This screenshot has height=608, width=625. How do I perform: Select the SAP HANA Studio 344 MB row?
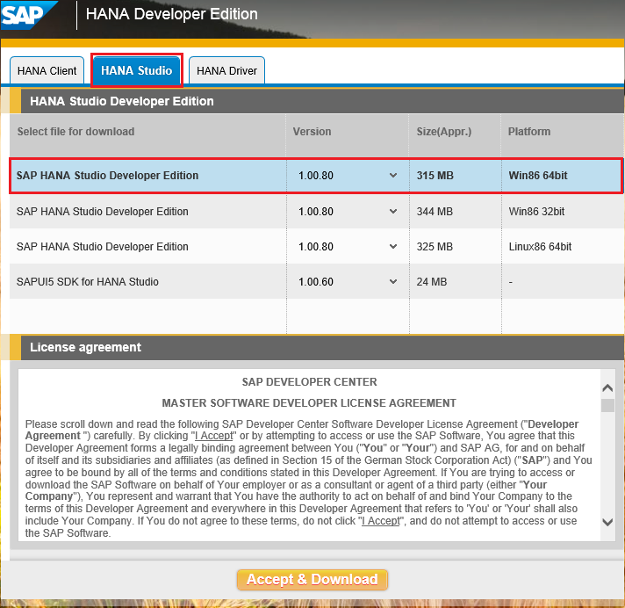316,212
